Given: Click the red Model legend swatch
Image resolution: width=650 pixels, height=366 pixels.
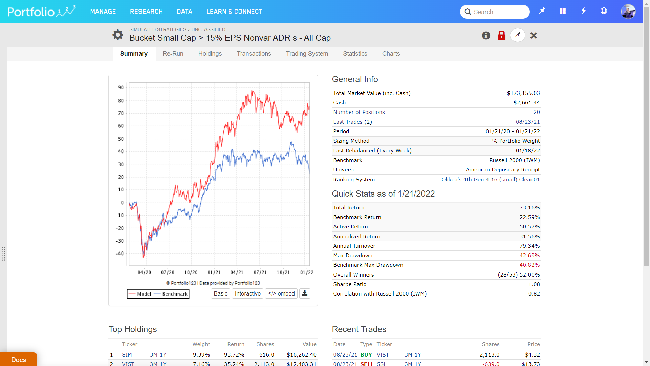Looking at the screenshot, I should click(x=132, y=294).
